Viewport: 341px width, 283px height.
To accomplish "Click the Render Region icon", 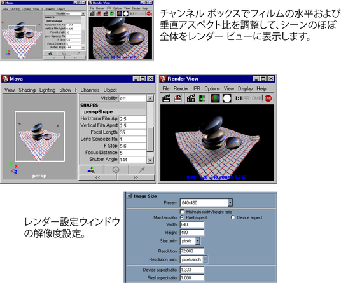I will [177, 99].
